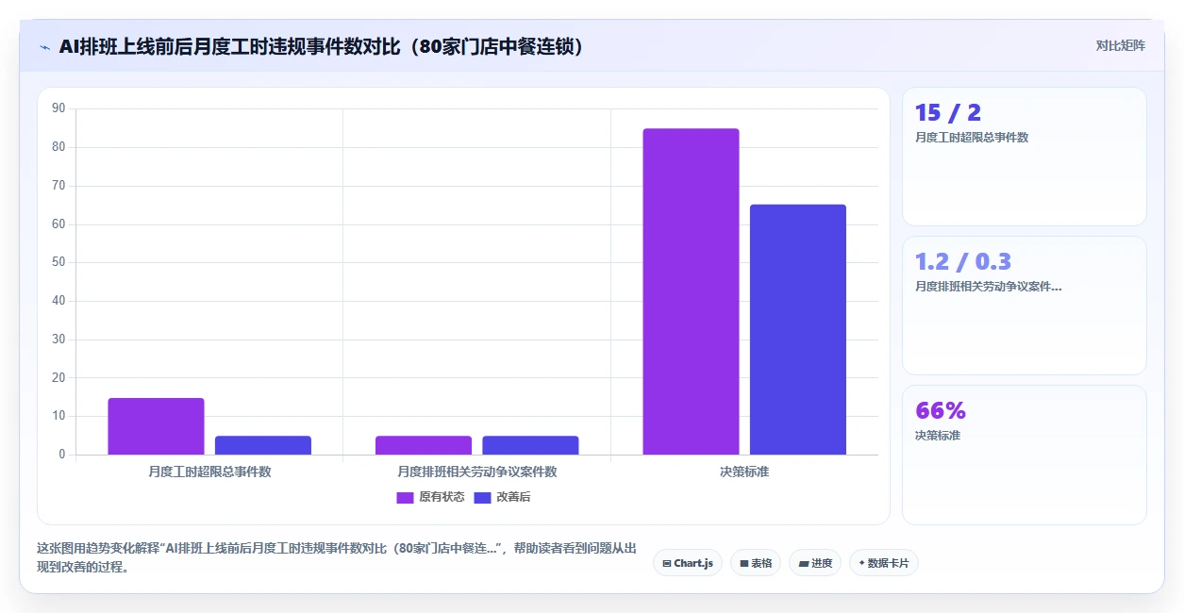This screenshot has height=613, width=1184.
Task: Click the blue bar for 决策标准
Action: 798,330
